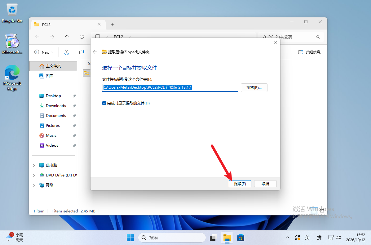This screenshot has height=245, width=371.
Task: Click the Cut scissors icon
Action: [67, 52]
